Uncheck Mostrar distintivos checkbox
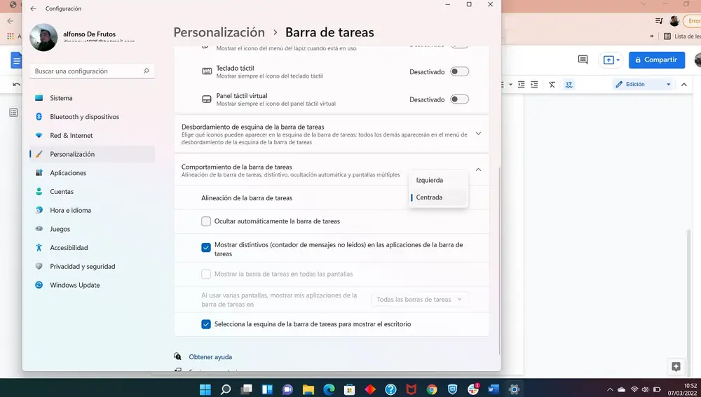This screenshot has width=701, height=397. pyautogui.click(x=205, y=247)
